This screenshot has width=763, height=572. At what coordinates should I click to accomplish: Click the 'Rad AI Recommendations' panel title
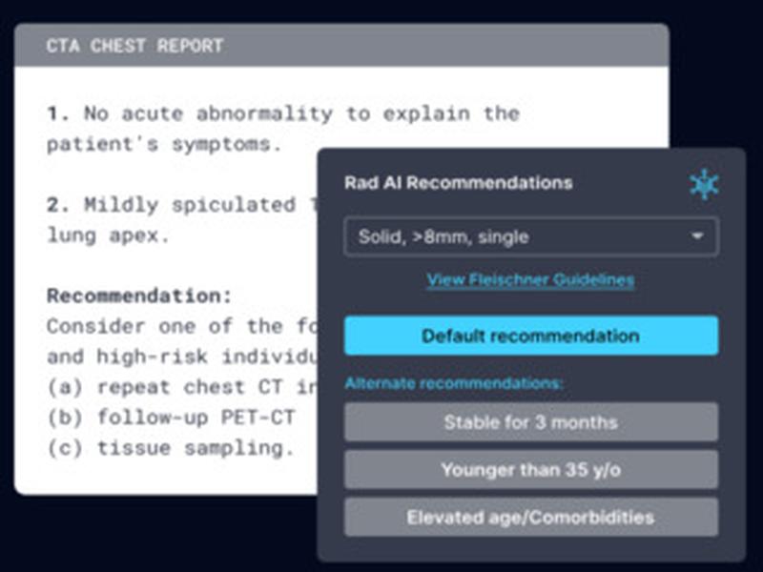coord(459,183)
